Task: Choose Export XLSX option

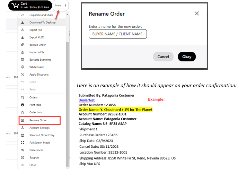Action: coord(36,37)
